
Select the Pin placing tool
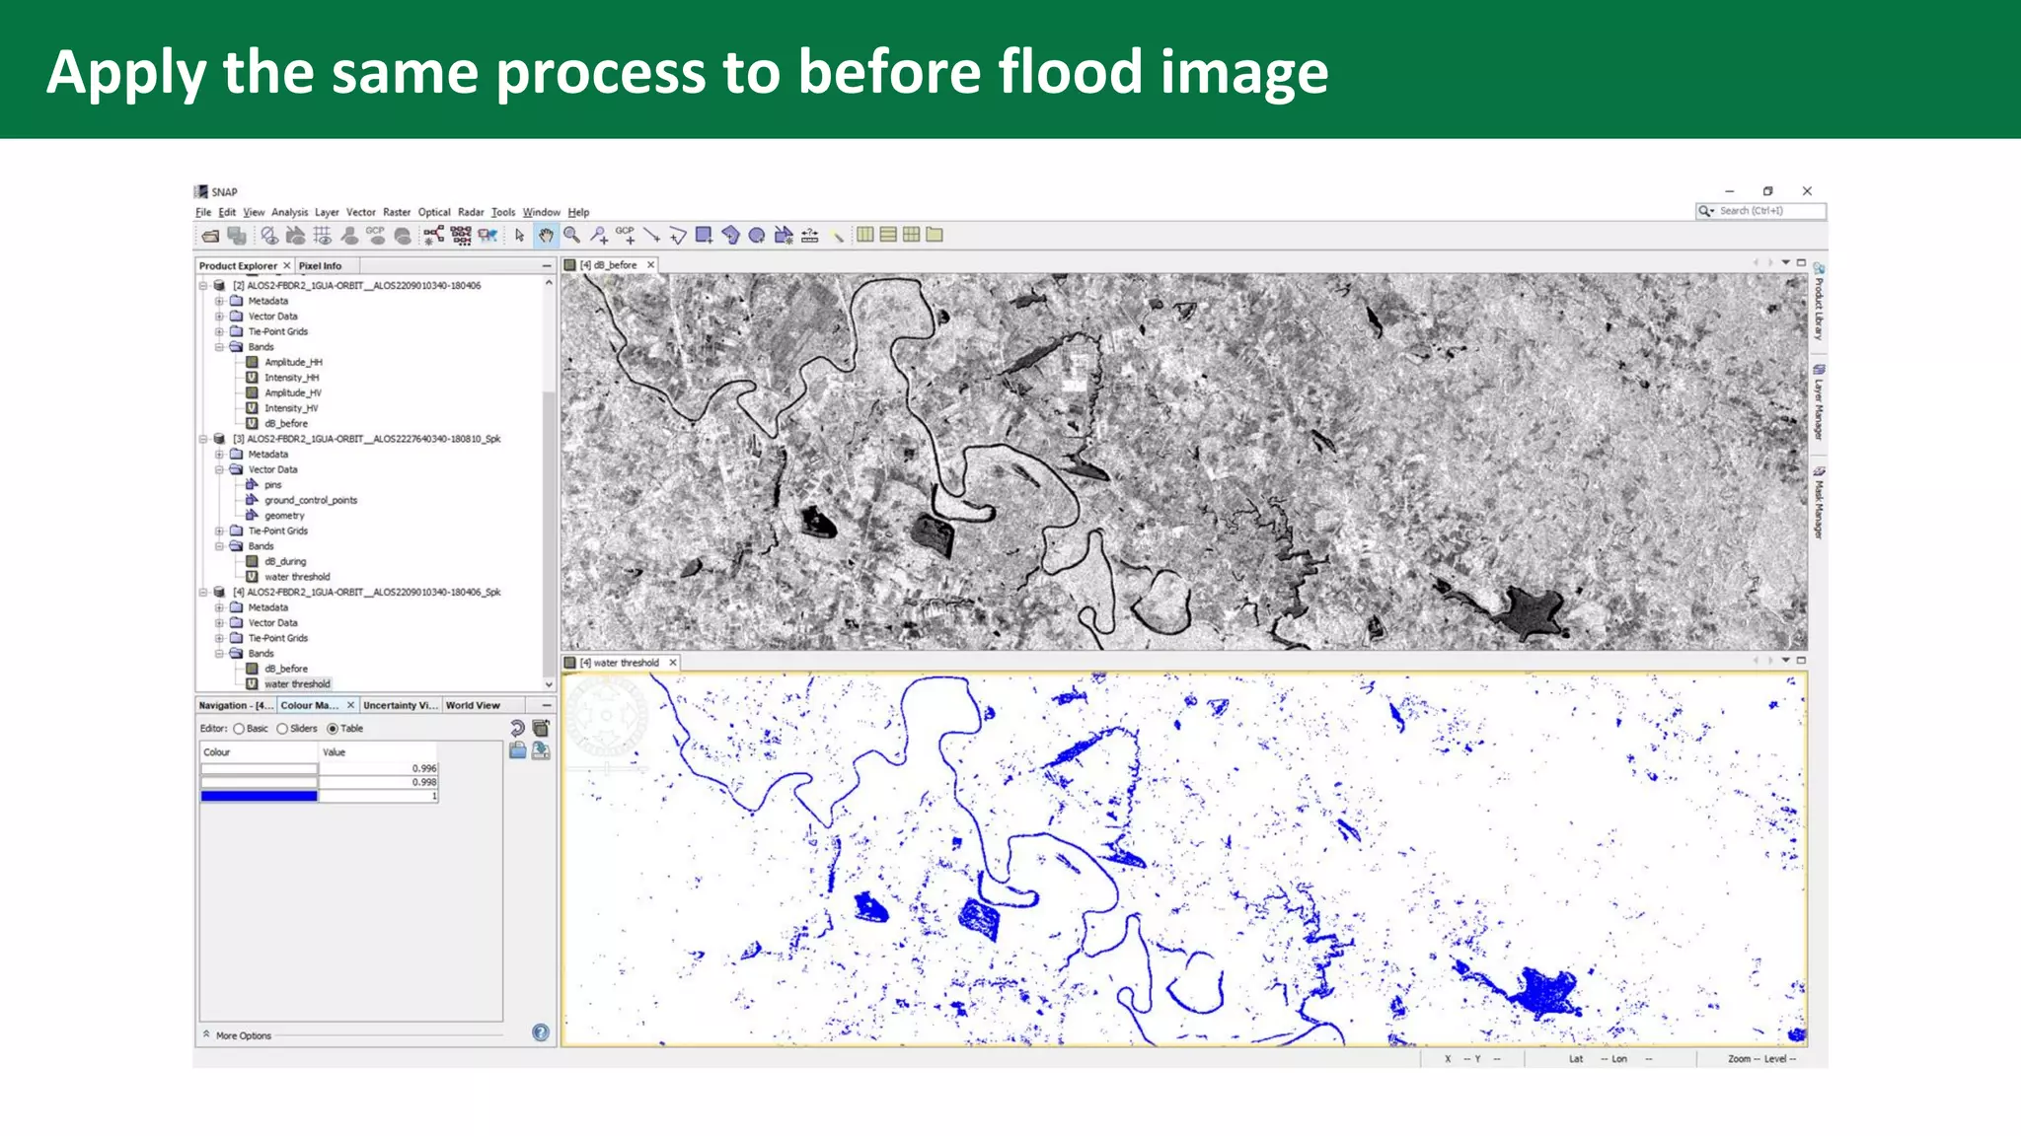599,236
